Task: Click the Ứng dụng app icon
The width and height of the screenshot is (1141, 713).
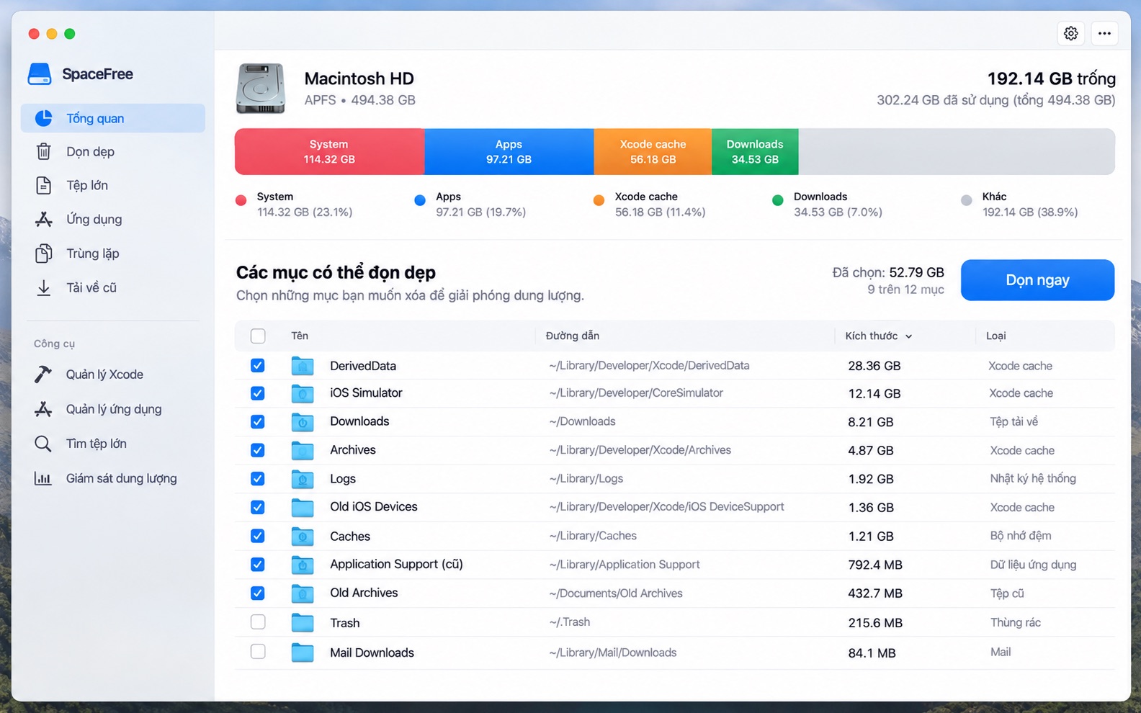Action: [44, 219]
